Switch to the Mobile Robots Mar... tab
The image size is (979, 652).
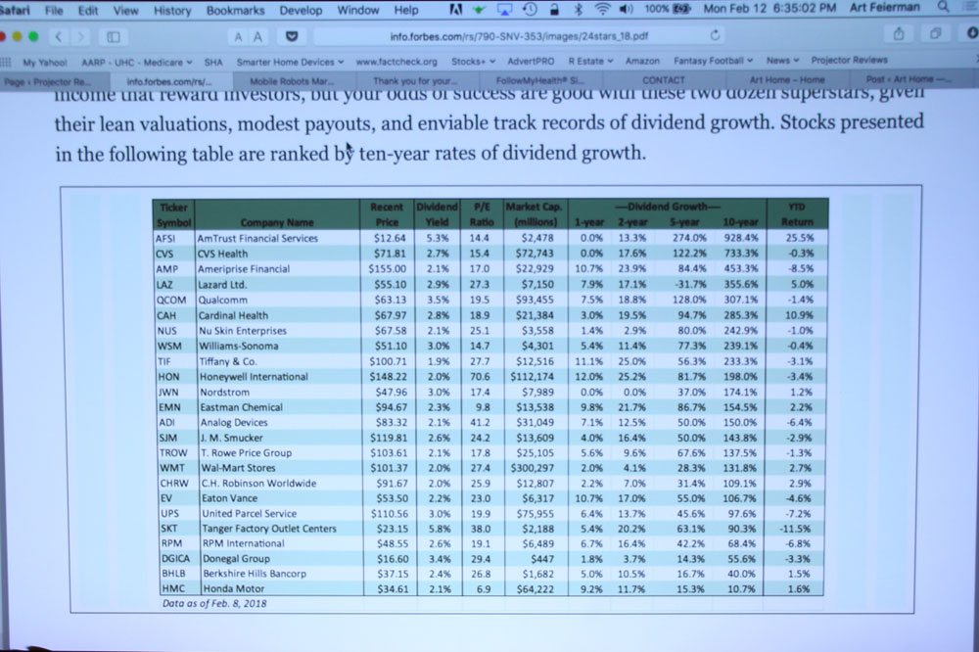(292, 81)
